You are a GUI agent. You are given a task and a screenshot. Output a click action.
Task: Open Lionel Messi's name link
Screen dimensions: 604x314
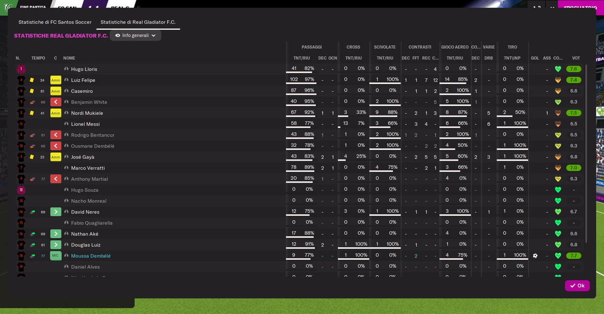point(85,124)
